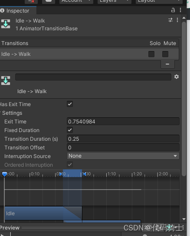Image resolution: width=190 pixels, height=236 pixels.
Task: Remove the selected transition with minus button
Action: pyautogui.click(x=167, y=64)
